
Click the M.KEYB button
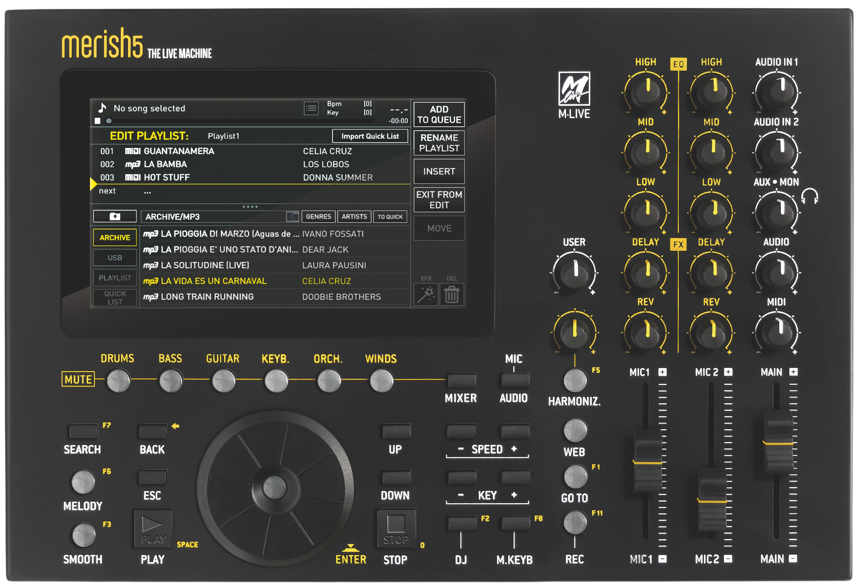515,523
